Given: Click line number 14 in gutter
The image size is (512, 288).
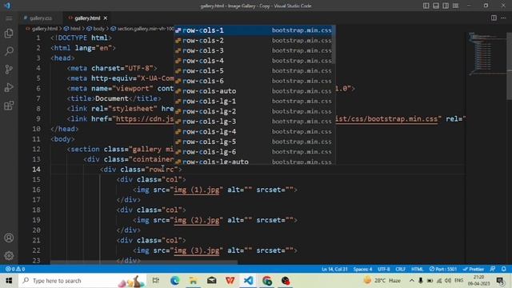Looking at the screenshot, I should (37, 170).
